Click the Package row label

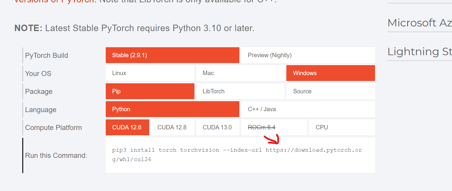pos(39,92)
